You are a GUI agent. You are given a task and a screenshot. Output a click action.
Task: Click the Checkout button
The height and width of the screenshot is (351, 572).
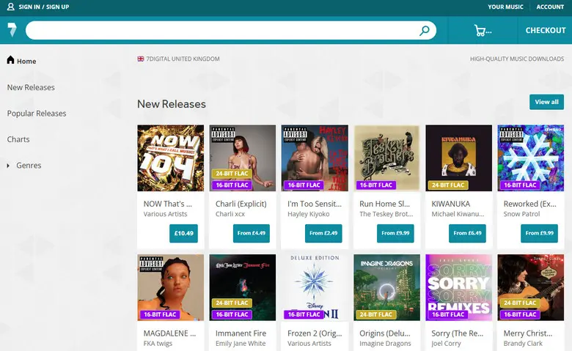[546, 31]
